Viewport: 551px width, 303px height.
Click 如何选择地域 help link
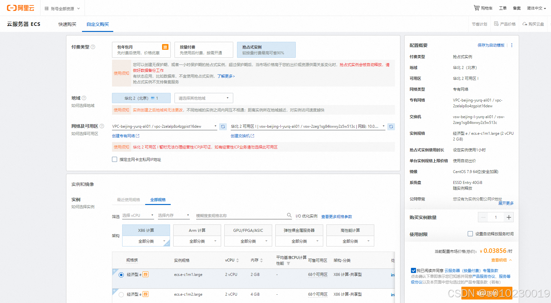(83, 106)
